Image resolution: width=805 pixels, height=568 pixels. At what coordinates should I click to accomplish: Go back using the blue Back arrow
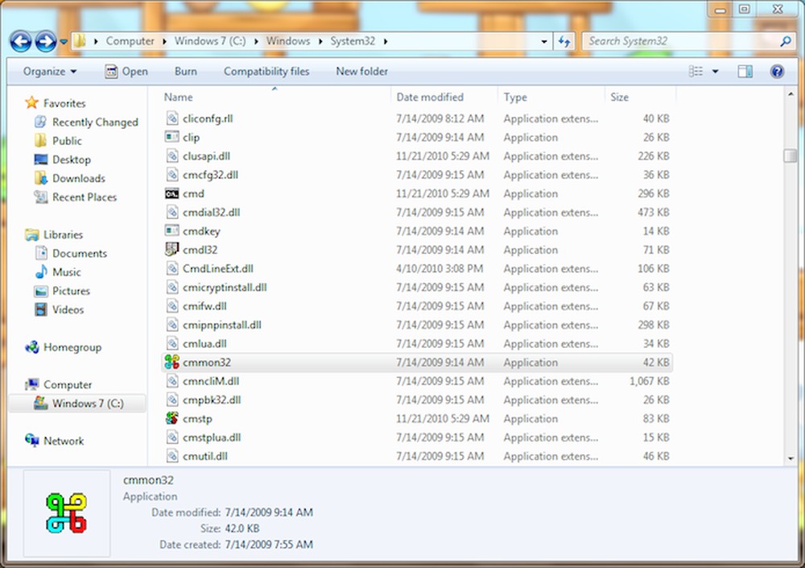[x=21, y=41]
